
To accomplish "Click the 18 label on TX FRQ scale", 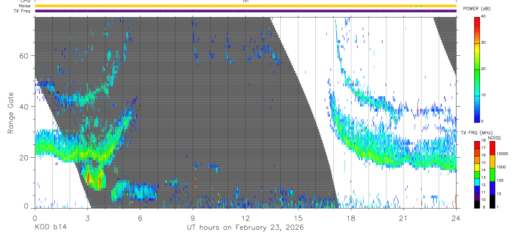I will click(x=483, y=141).
